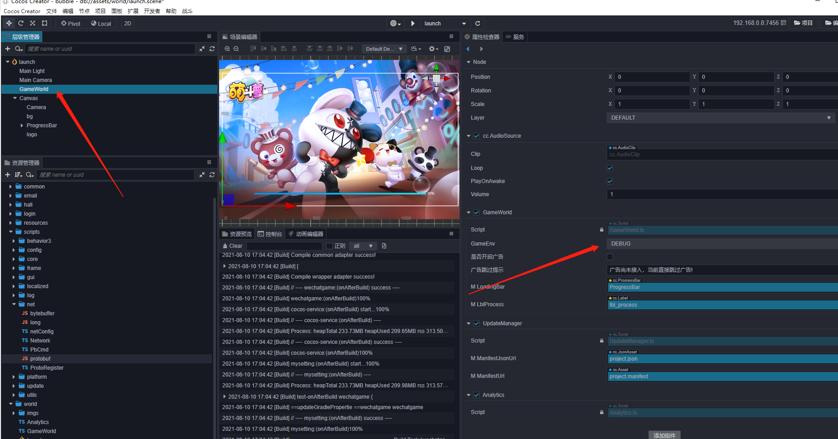Disable the Analytics component checkbox
The height and width of the screenshot is (439, 838).
pyautogui.click(x=476, y=395)
